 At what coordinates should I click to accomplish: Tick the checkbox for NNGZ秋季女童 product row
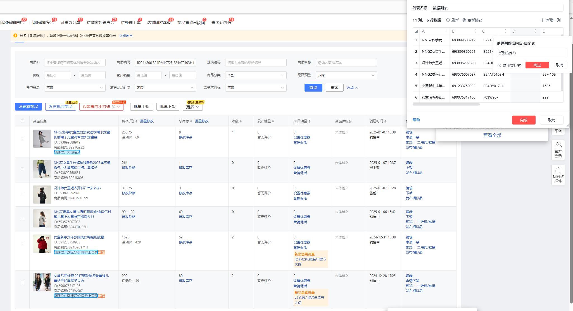click(x=22, y=139)
